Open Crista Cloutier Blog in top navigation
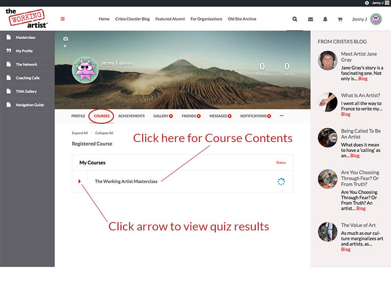Viewport: 391px width, 302px height. tap(132, 19)
